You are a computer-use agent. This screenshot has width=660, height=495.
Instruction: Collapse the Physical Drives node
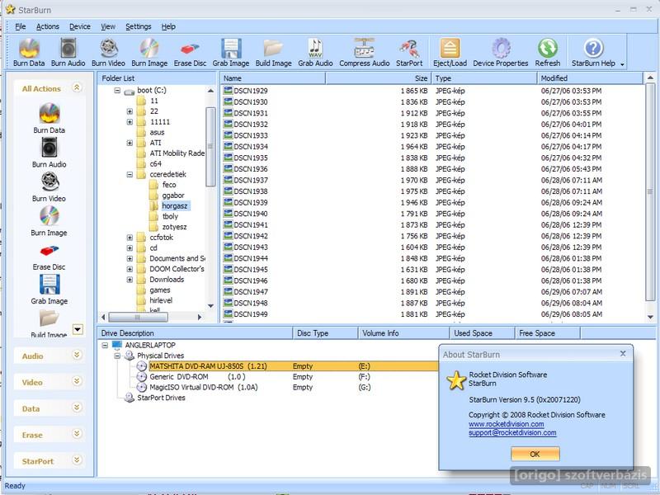pyautogui.click(x=117, y=356)
